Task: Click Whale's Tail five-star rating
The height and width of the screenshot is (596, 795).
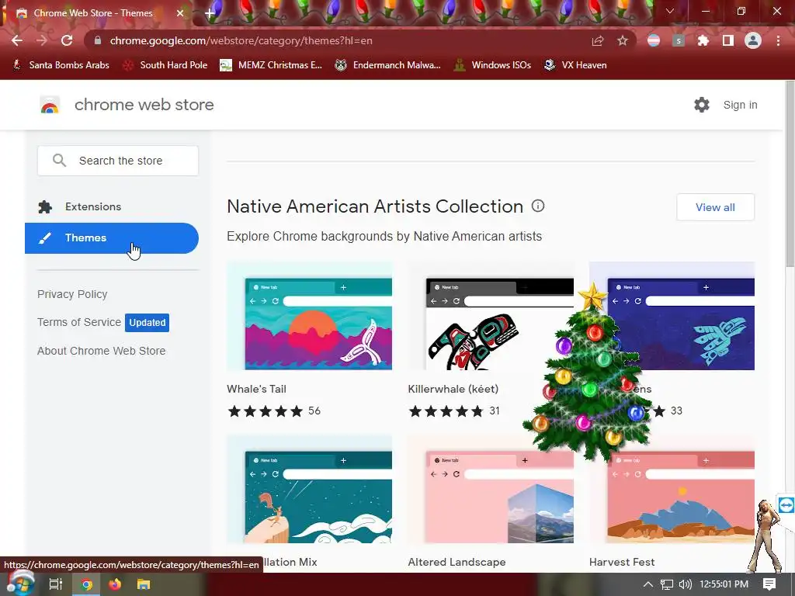Action: 266,411
